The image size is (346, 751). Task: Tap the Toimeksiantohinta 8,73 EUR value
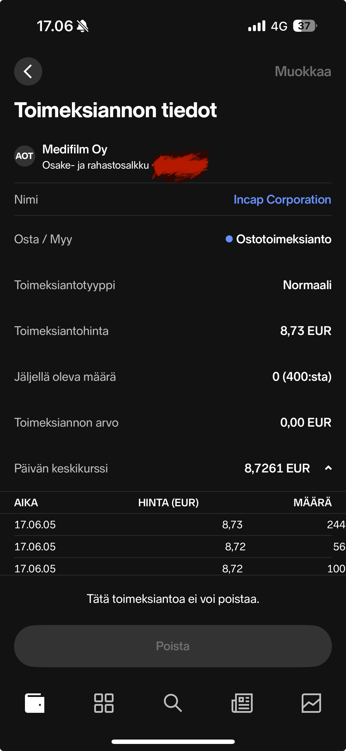coord(306,331)
